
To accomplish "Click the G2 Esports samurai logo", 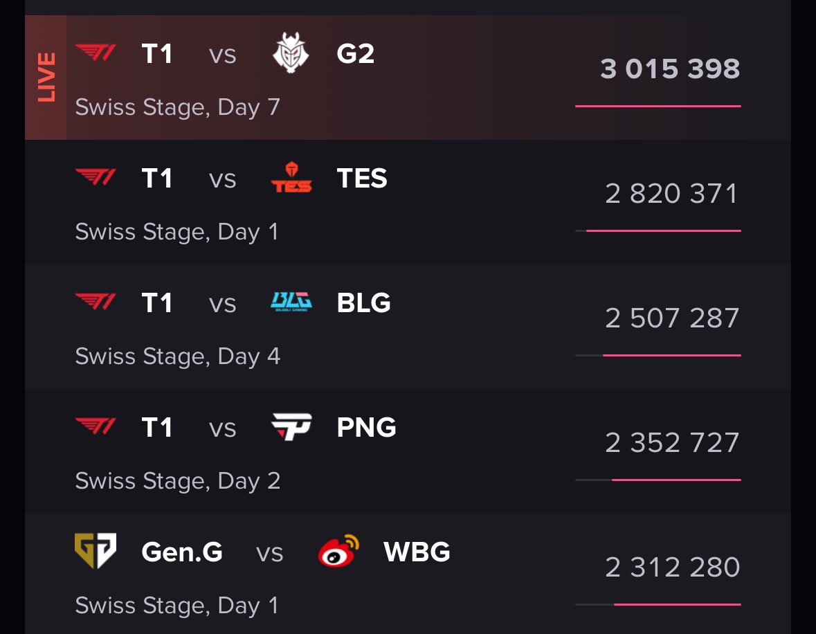I will [x=291, y=53].
